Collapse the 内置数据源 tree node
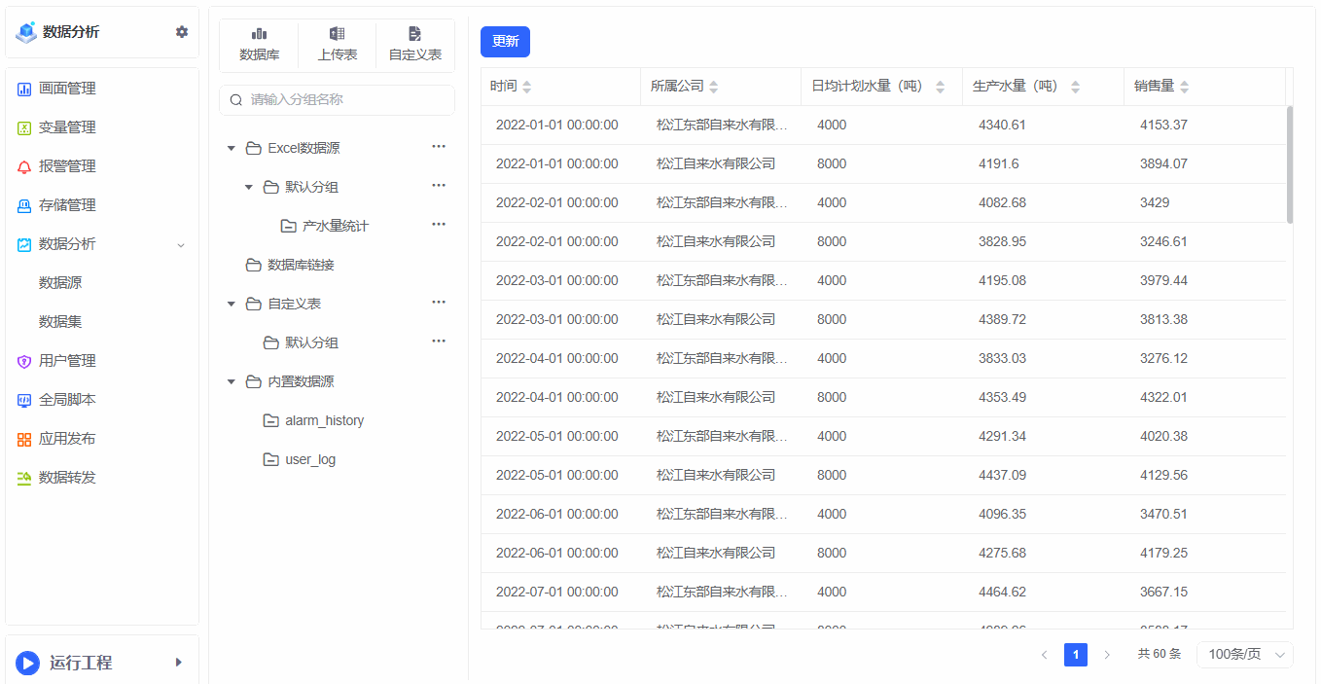The image size is (1321, 684). 232,382
